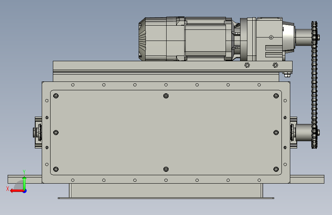Pick the plug on the gearbox side face
332x215 pixels.
coord(271,37)
